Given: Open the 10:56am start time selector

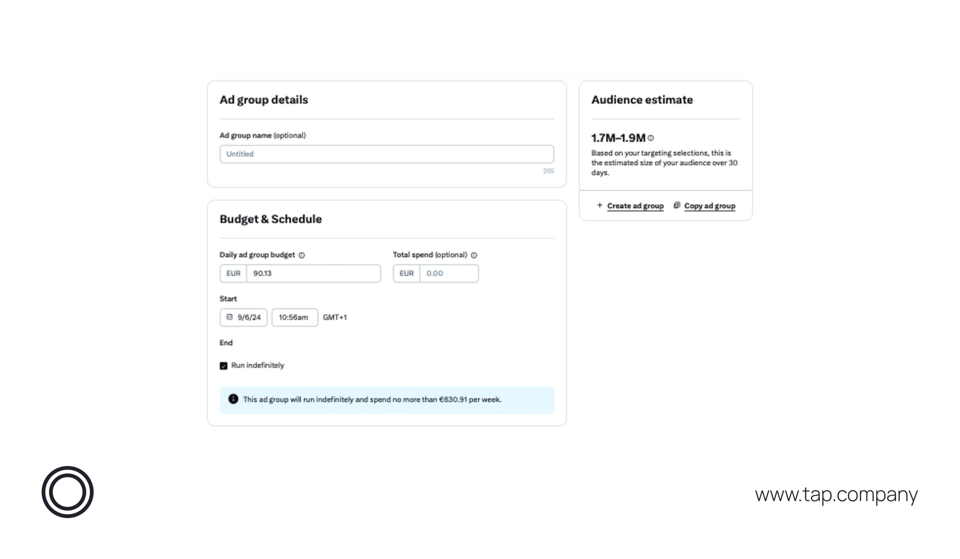Looking at the screenshot, I should pos(294,317).
